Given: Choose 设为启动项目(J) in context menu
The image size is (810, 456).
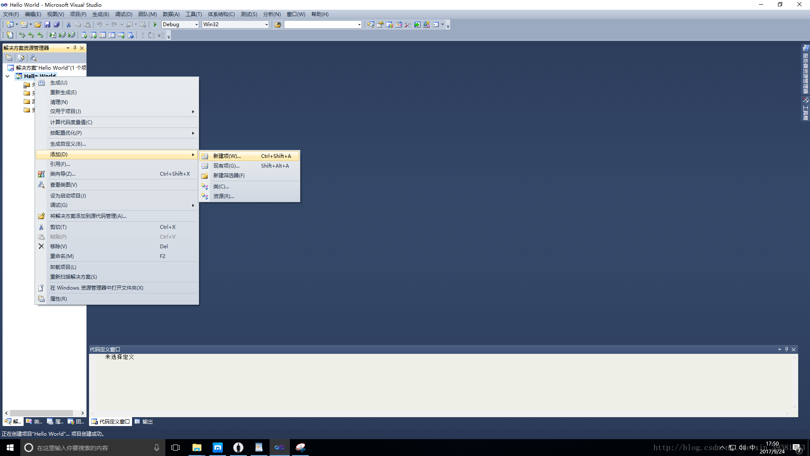Looking at the screenshot, I should (117, 196).
